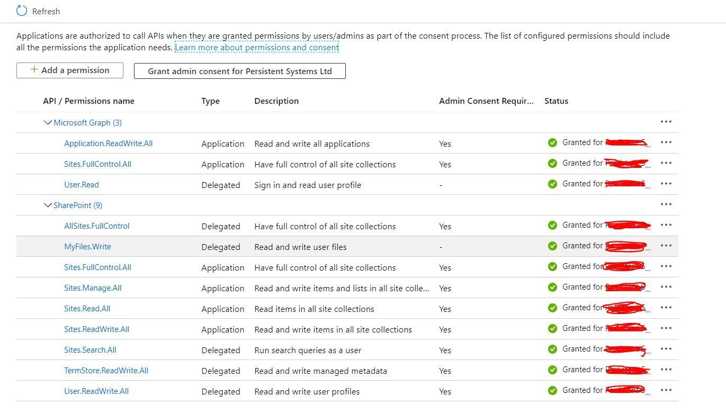Click the granted status icon for AllSites.FullControl
Viewport: 726px width, 413px height.
[552, 225]
